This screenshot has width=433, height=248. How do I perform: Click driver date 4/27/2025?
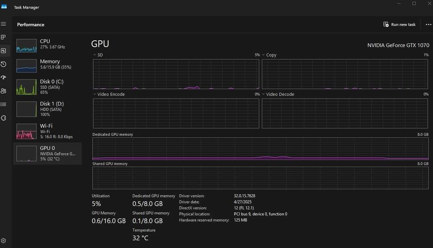coord(242,202)
